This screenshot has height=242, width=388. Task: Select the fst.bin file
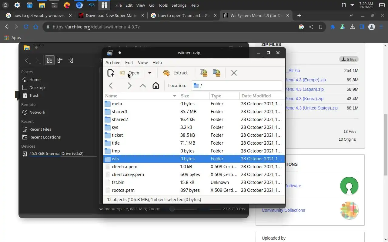point(194,182)
